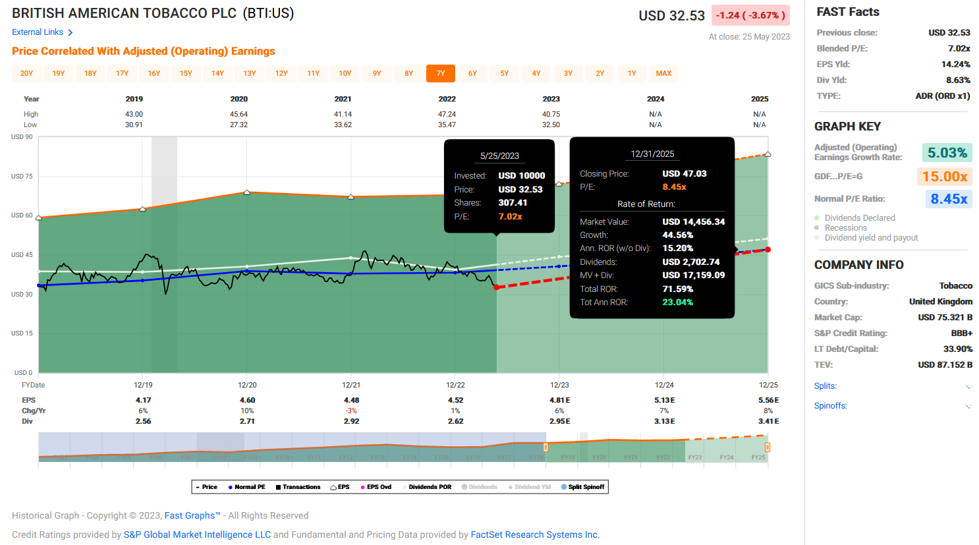Show the 1Y time range
This screenshot has height=545, width=979.
[632, 73]
